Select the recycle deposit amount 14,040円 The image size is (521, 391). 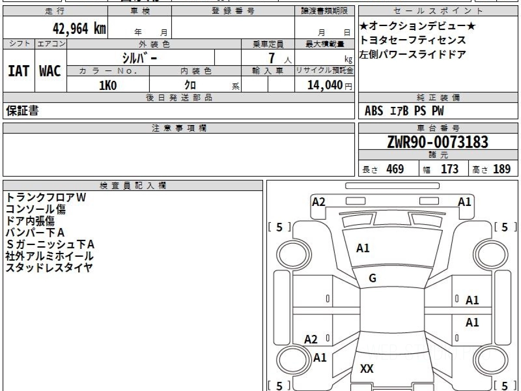[330, 85]
